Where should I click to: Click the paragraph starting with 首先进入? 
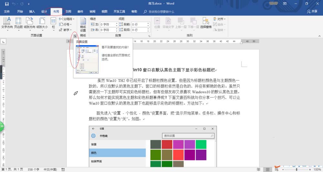[x=164, y=116]
